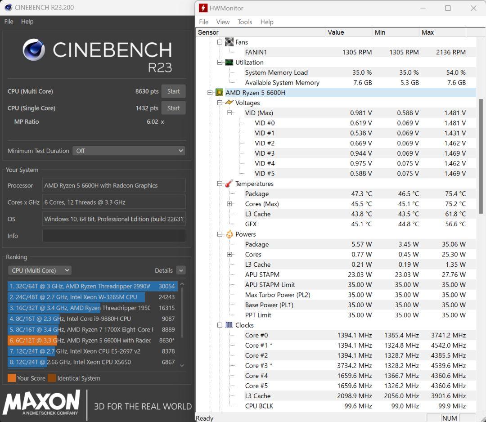Collapse the VID (Max) voltage node
The height and width of the screenshot is (422, 486).
point(229,113)
